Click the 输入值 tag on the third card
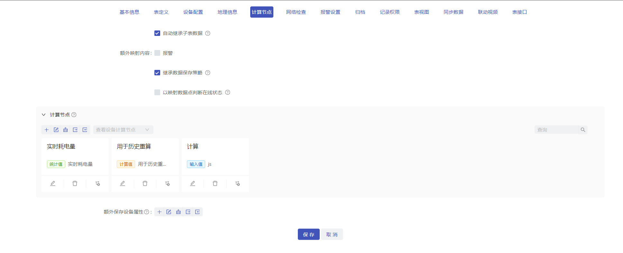 (x=196, y=164)
